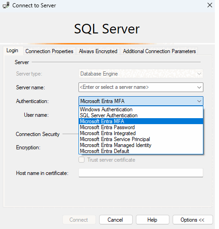Click the Server name label
Screen dimensions: 219x229
click(30, 87)
